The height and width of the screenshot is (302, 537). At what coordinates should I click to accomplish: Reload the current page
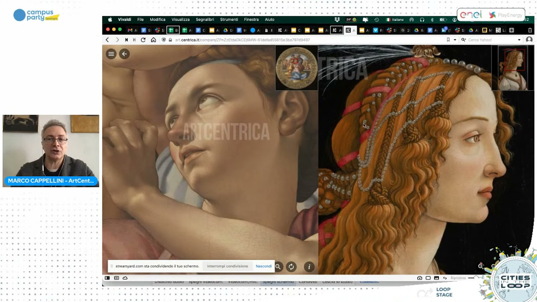click(x=143, y=40)
